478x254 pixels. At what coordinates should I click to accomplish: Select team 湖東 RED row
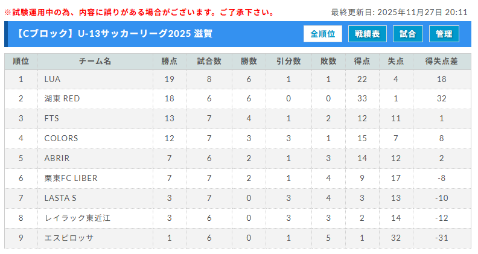pos(62,99)
